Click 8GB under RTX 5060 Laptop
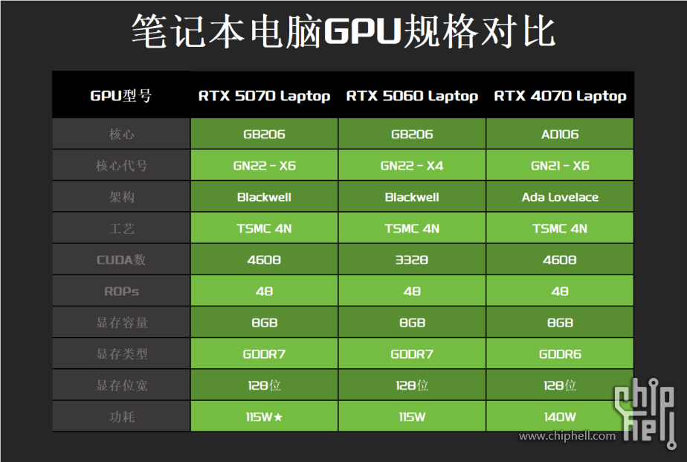687x462 pixels. click(x=412, y=323)
